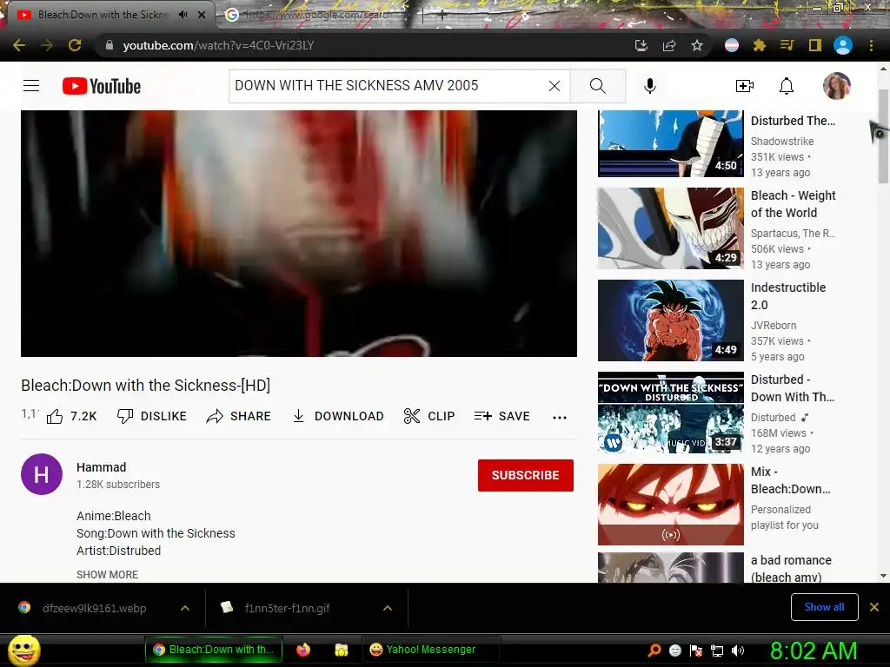Subscribe to Hammad channel

526,475
